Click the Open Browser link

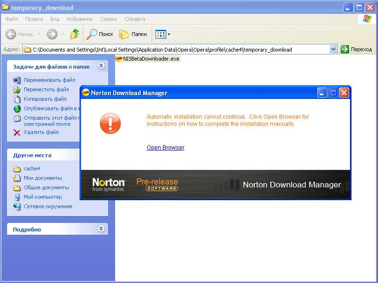pyautogui.click(x=166, y=148)
